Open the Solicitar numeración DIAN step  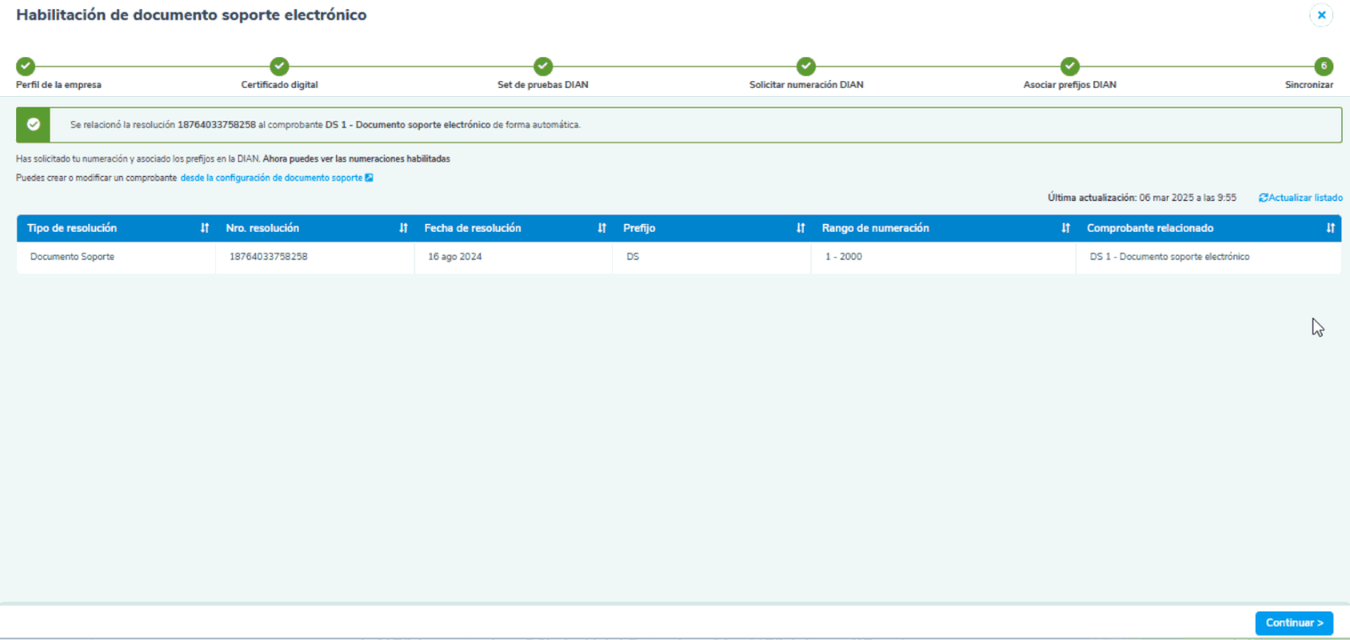[x=806, y=67]
